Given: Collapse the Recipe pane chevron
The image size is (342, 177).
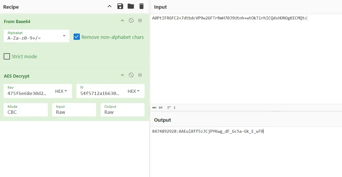Looking at the screenshot, I should click(109, 6).
